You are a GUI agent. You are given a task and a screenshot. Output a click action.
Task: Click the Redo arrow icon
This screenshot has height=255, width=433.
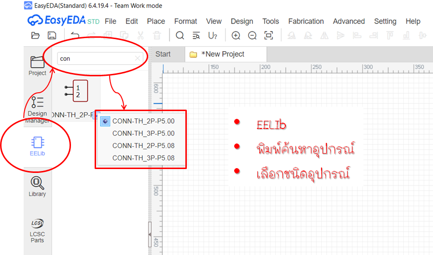pyautogui.click(x=91, y=35)
